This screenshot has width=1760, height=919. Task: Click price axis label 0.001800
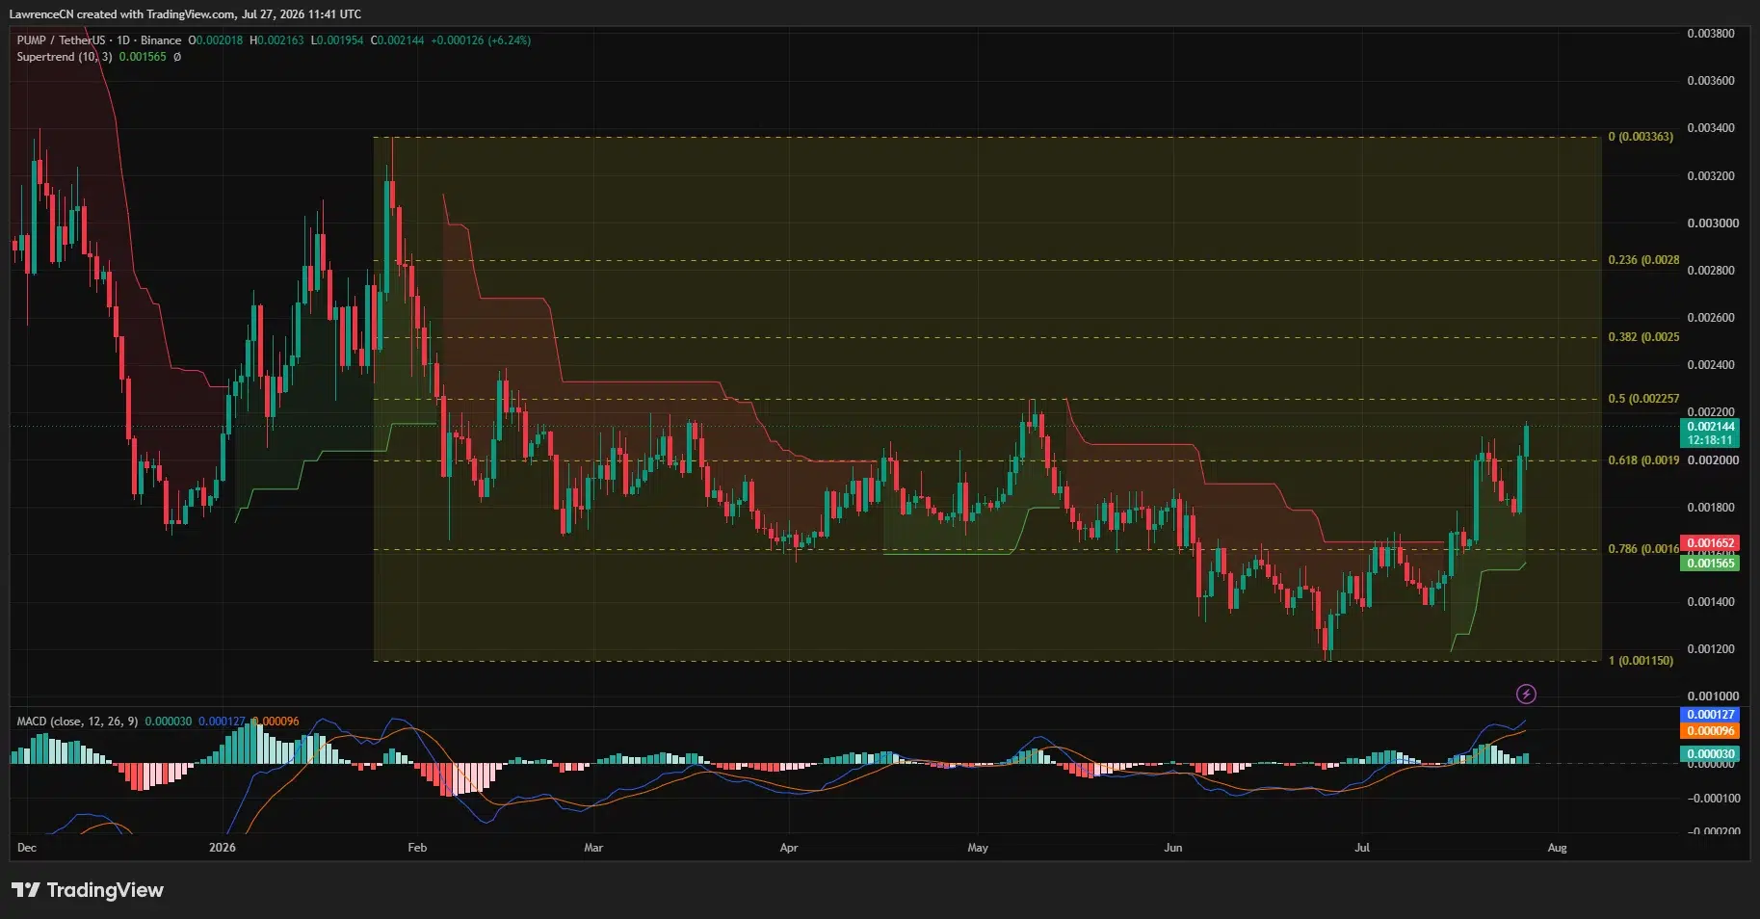(1711, 508)
